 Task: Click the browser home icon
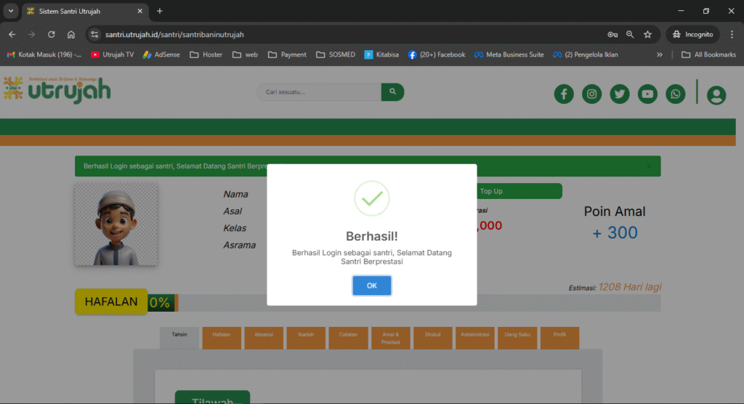(x=71, y=34)
